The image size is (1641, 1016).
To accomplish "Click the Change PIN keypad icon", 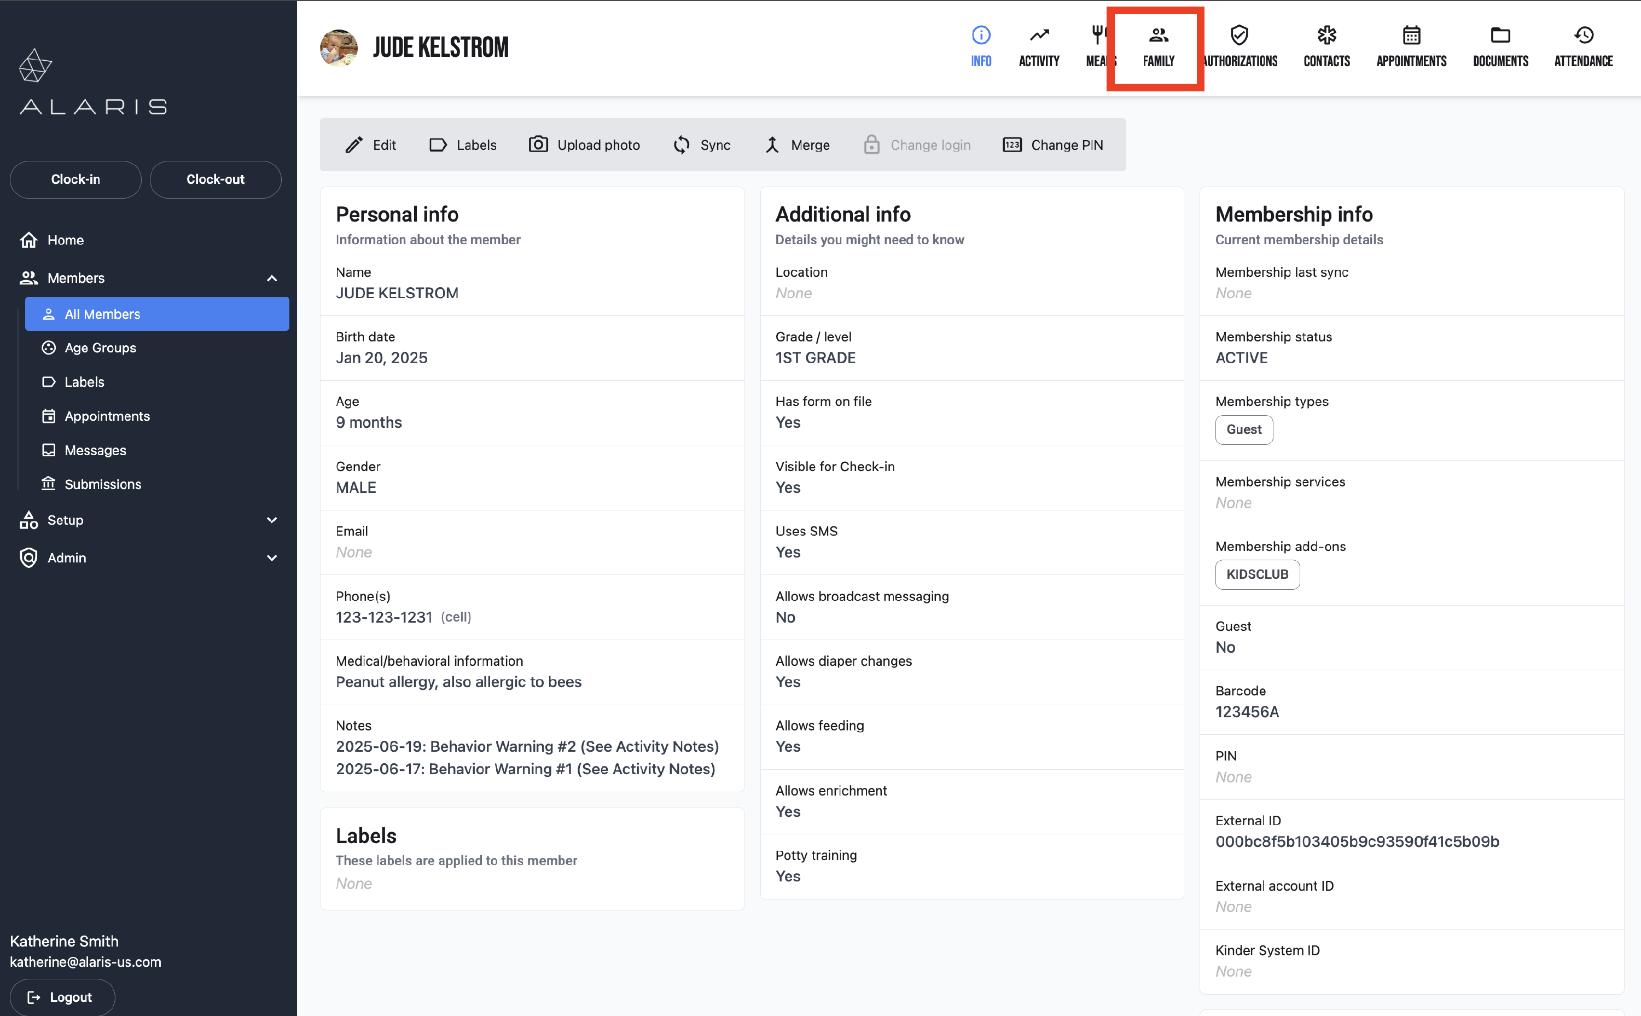I will 1011,144.
